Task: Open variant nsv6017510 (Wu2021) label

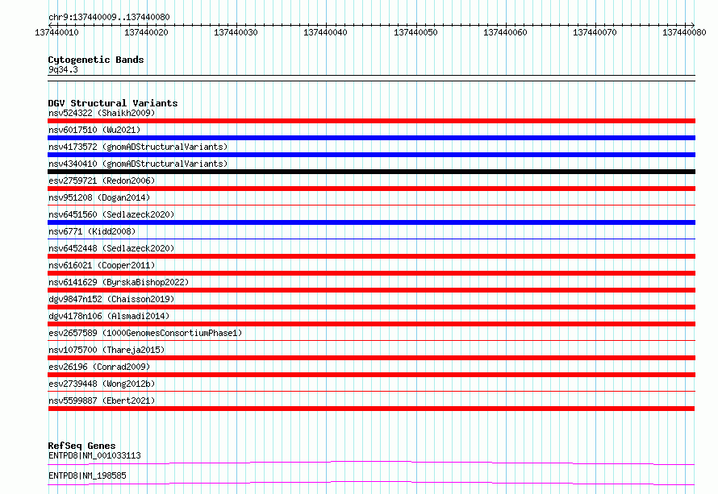Action: [94, 130]
